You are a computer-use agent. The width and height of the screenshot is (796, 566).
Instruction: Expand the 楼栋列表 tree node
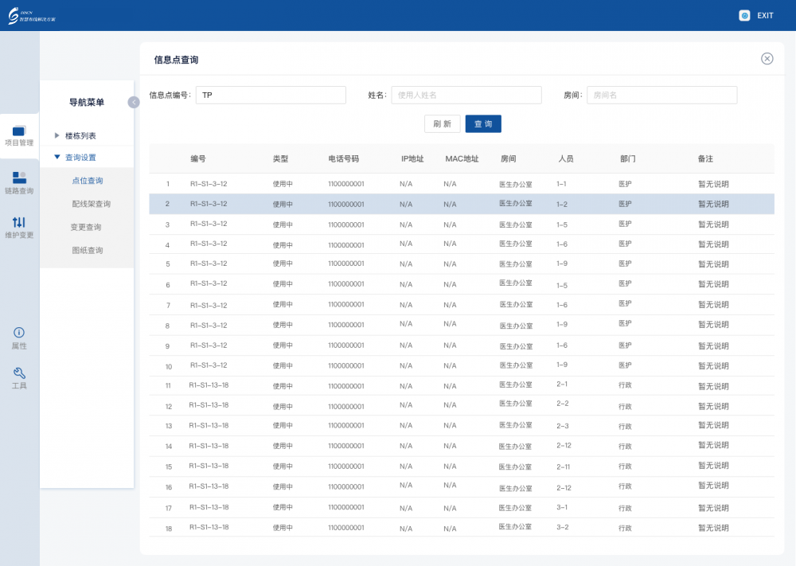pos(57,135)
